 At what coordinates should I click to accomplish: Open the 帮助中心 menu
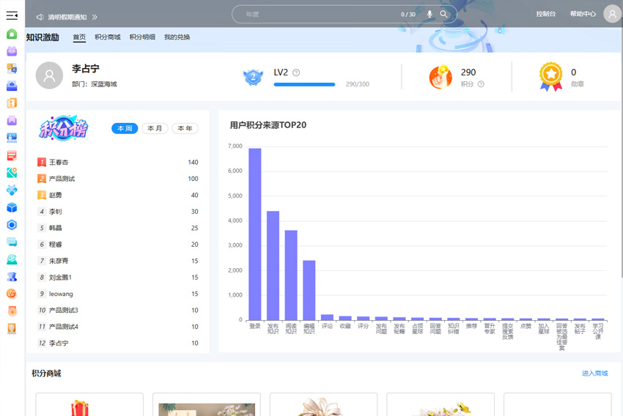pyautogui.click(x=583, y=14)
